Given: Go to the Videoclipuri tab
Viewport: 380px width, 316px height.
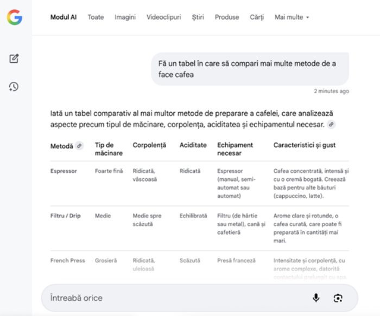Looking at the screenshot, I should click(163, 17).
